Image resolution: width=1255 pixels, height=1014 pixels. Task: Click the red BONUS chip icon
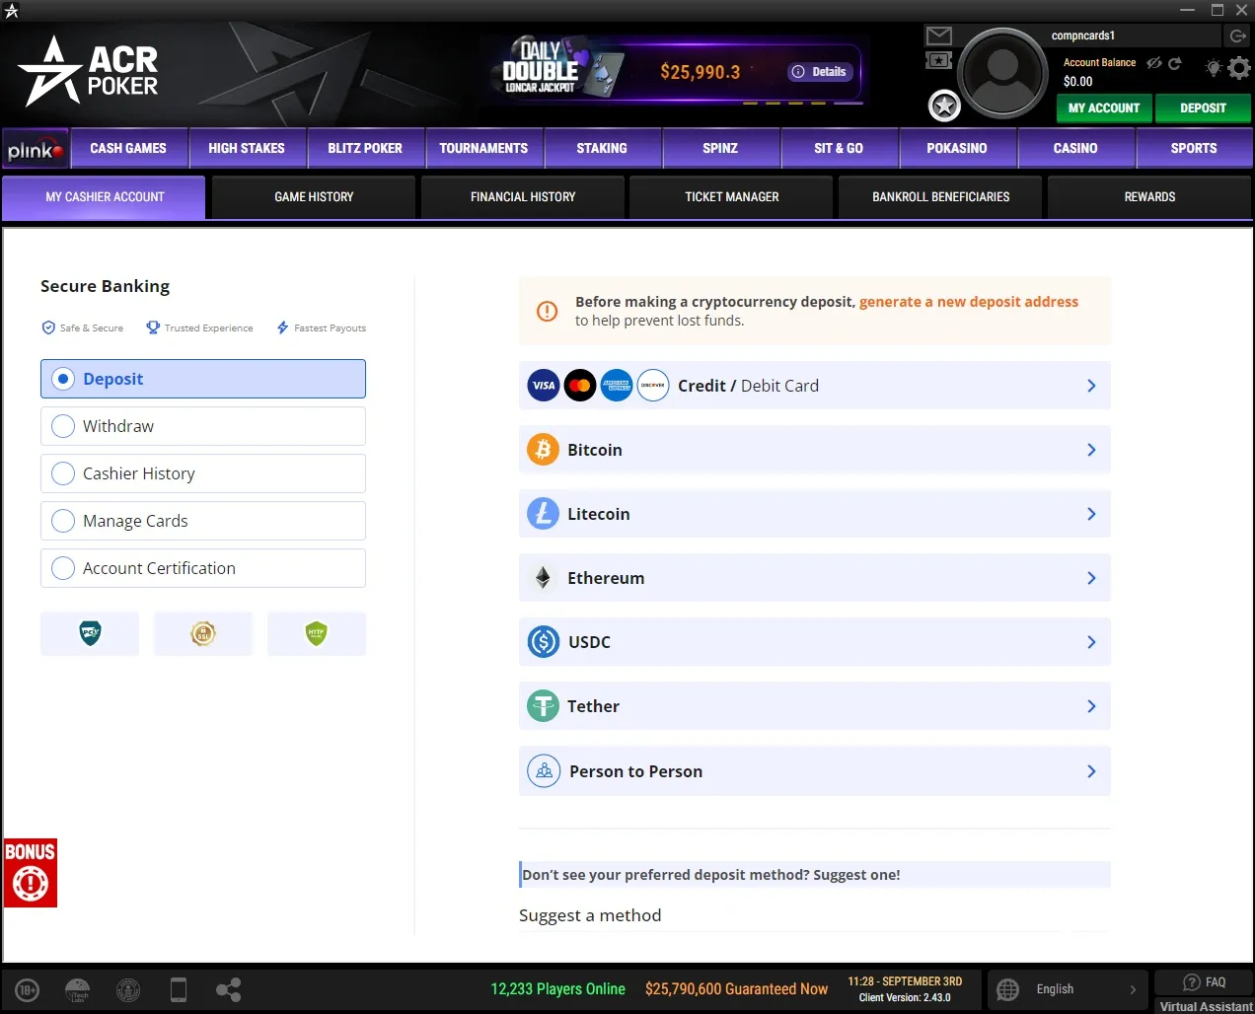tap(31, 873)
